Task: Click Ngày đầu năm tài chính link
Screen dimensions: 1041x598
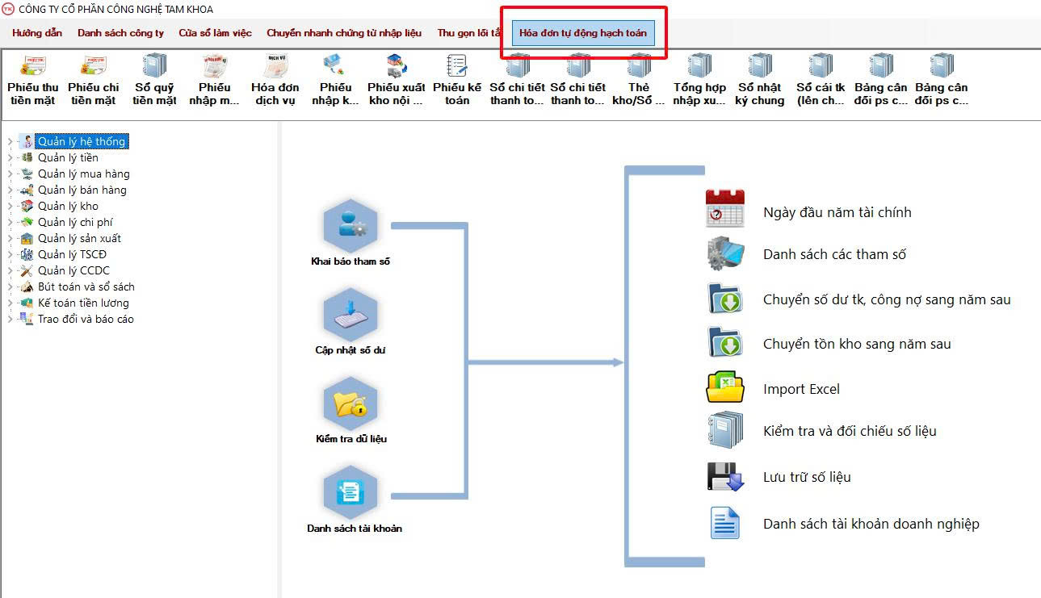Action: point(837,212)
